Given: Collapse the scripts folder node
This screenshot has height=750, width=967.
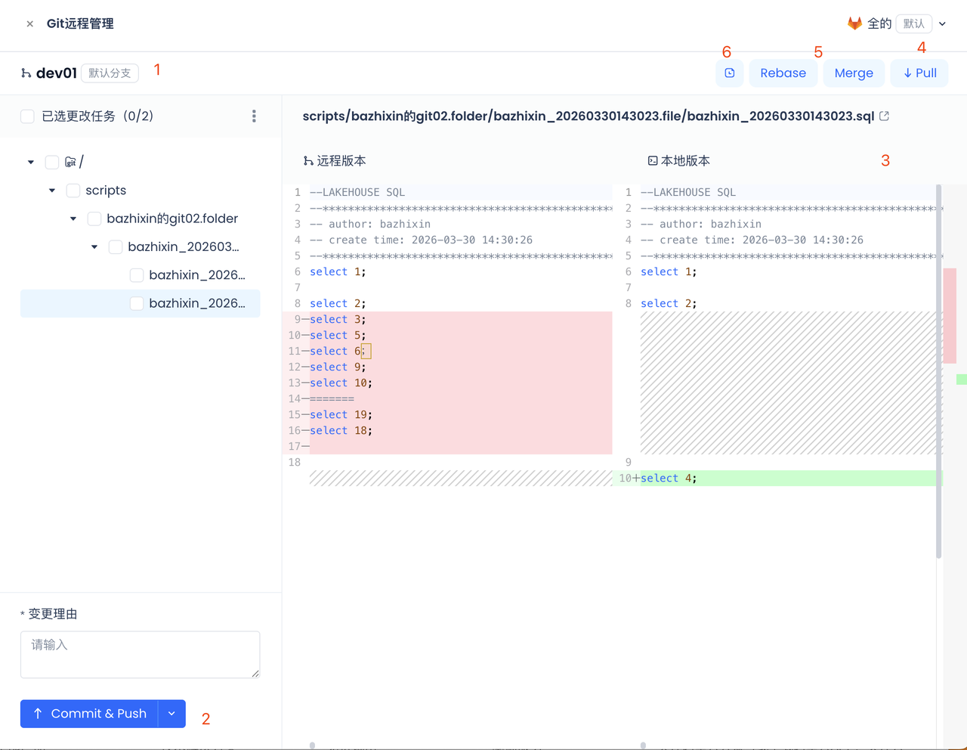Looking at the screenshot, I should pos(52,191).
